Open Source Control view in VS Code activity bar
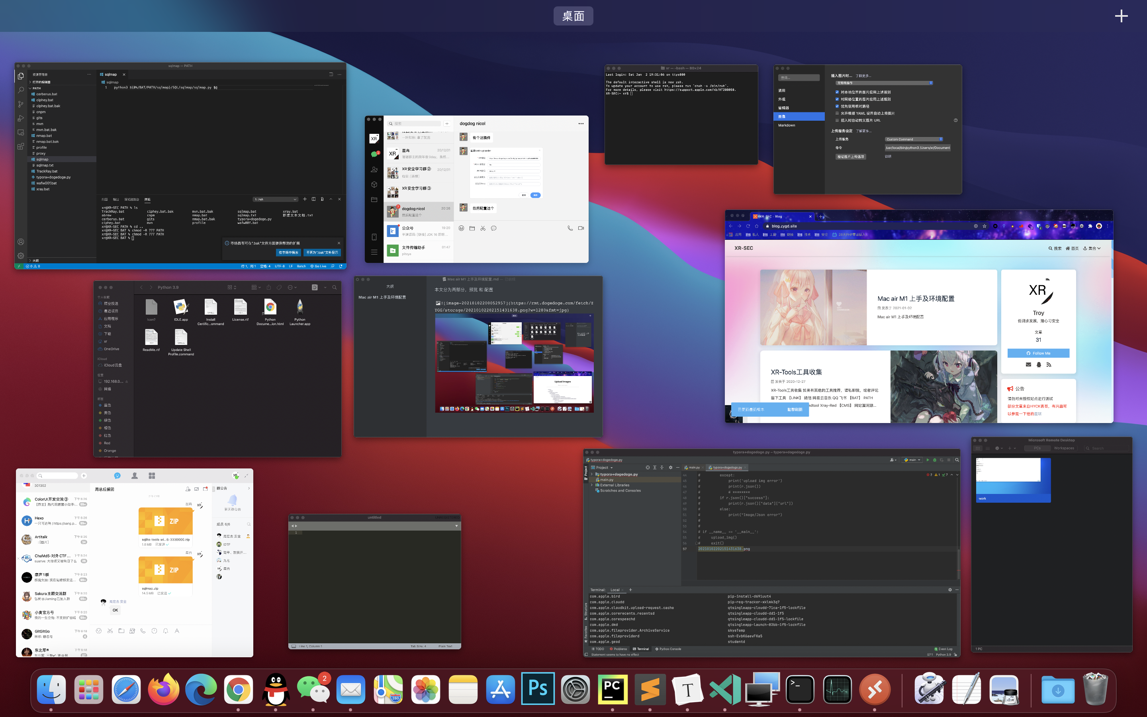 20,104
